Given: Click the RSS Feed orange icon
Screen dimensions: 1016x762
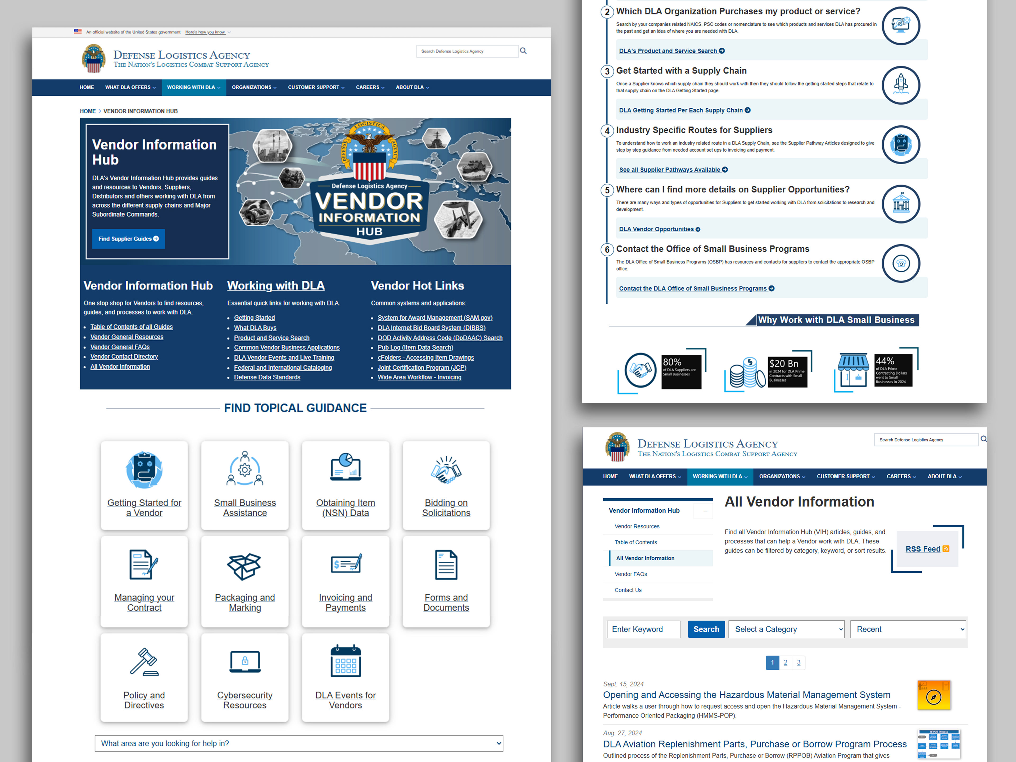Looking at the screenshot, I should tap(946, 549).
